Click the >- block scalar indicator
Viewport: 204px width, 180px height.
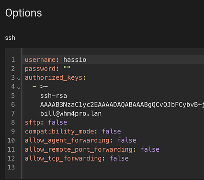tap(44, 86)
